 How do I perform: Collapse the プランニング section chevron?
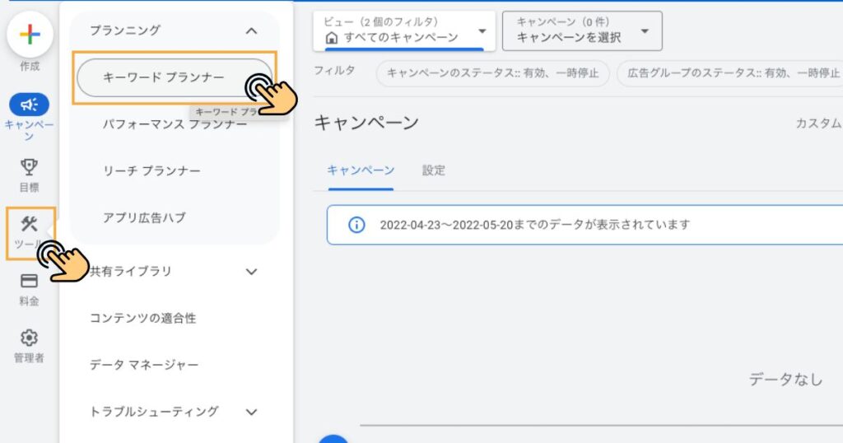click(251, 30)
